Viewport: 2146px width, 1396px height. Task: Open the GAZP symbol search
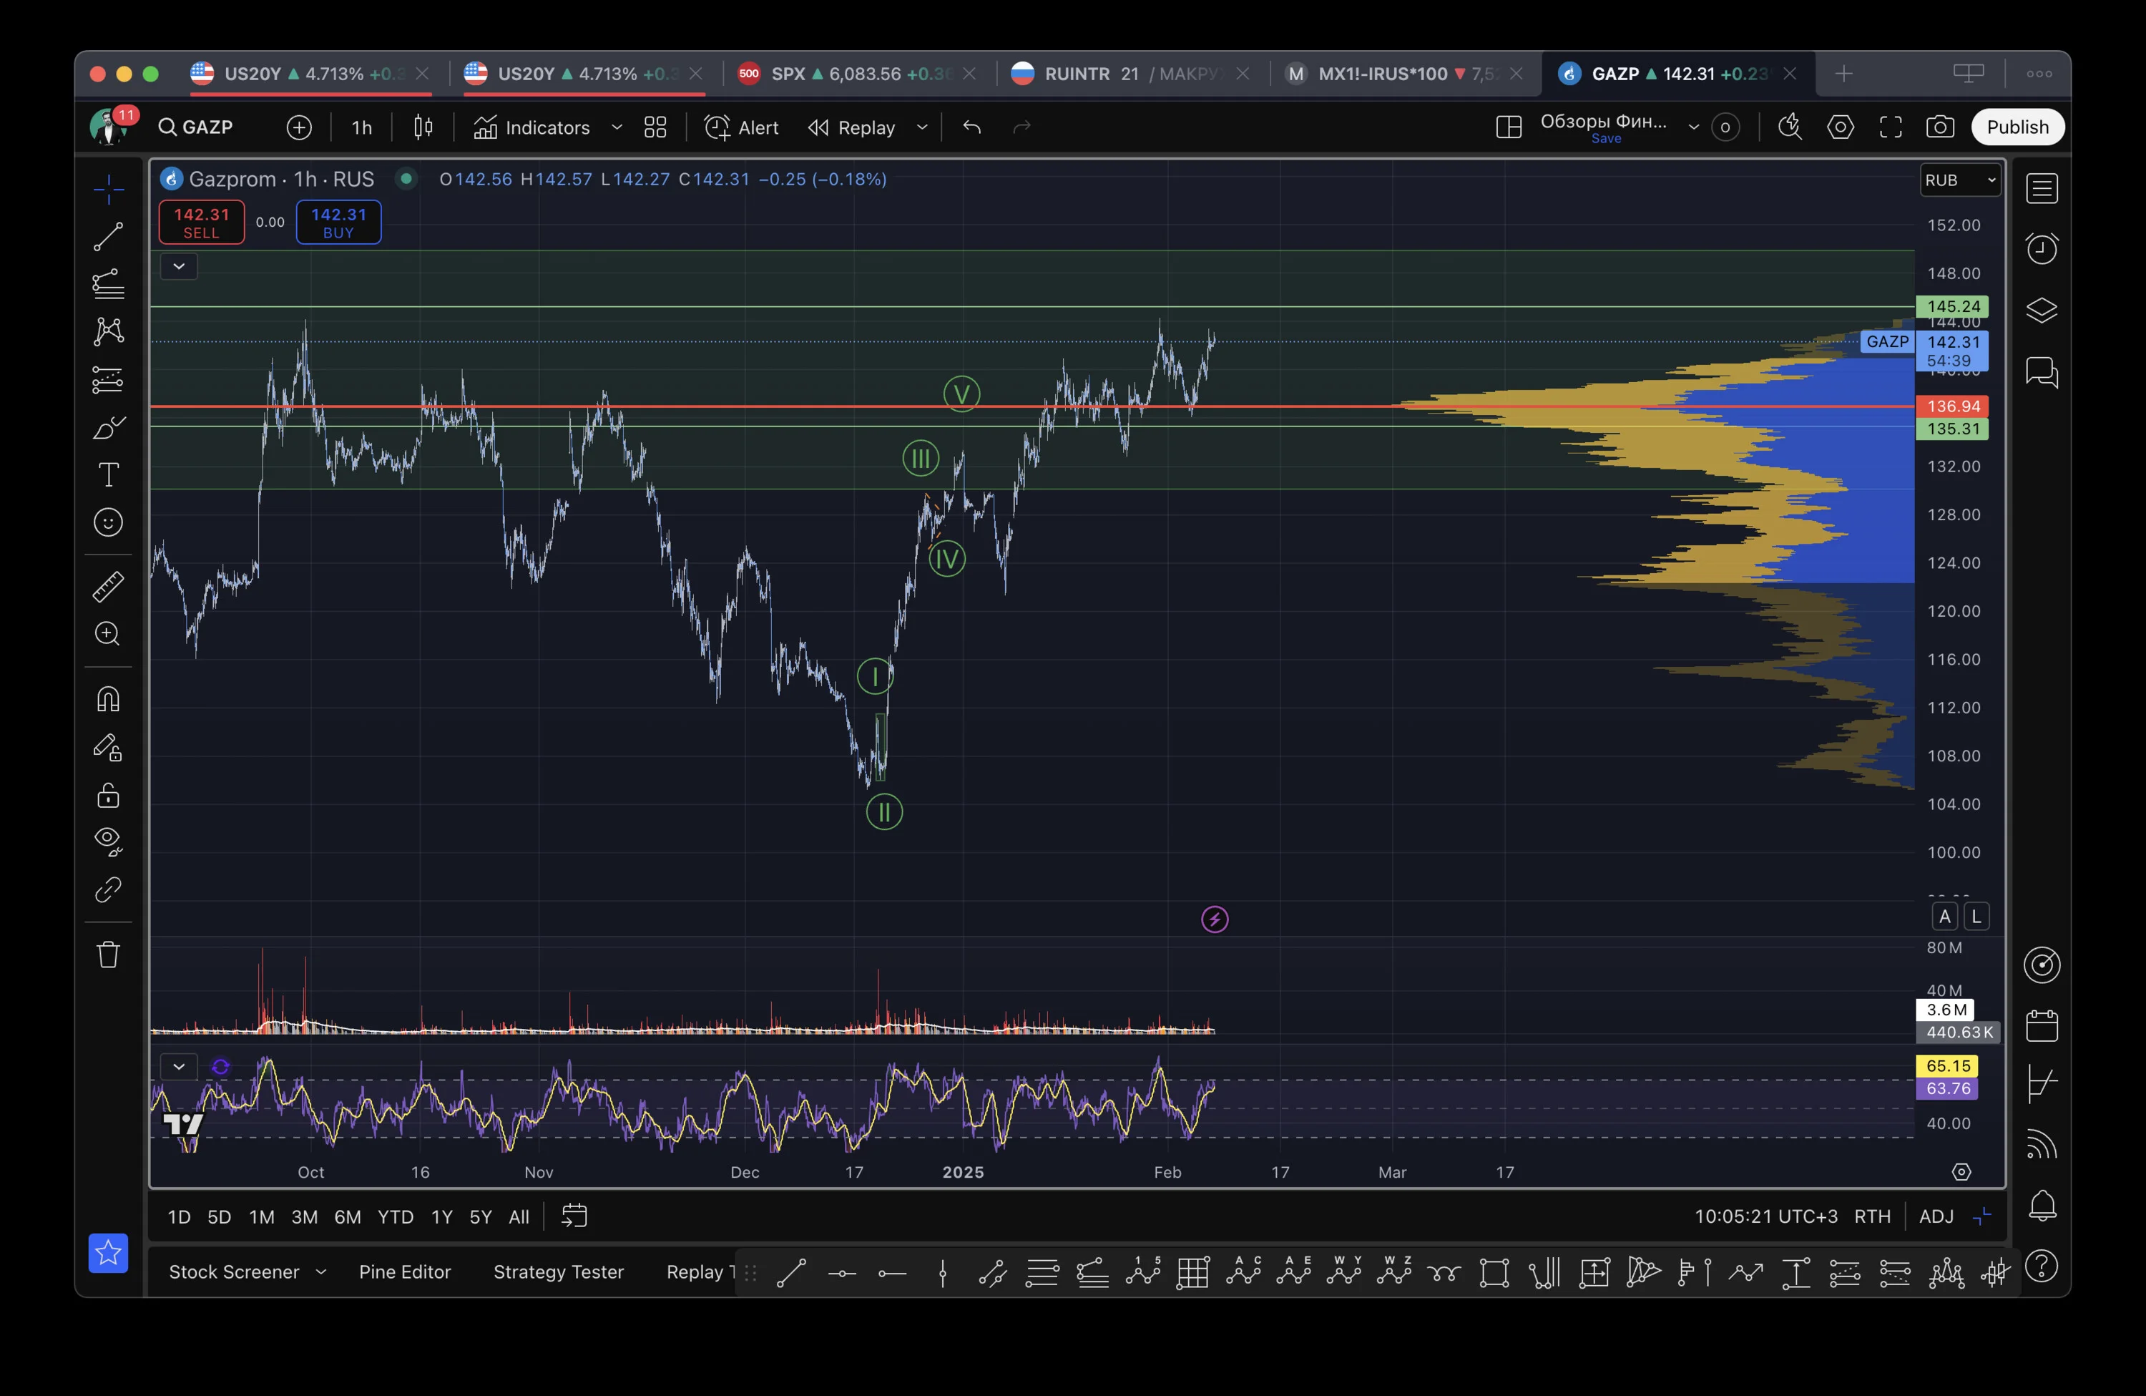[x=196, y=127]
